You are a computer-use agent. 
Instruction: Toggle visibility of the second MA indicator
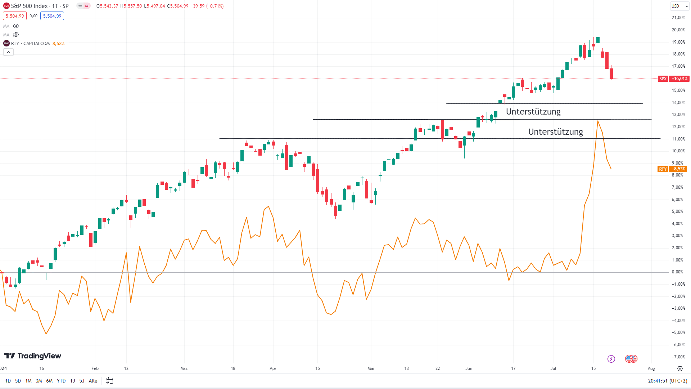[x=16, y=35]
